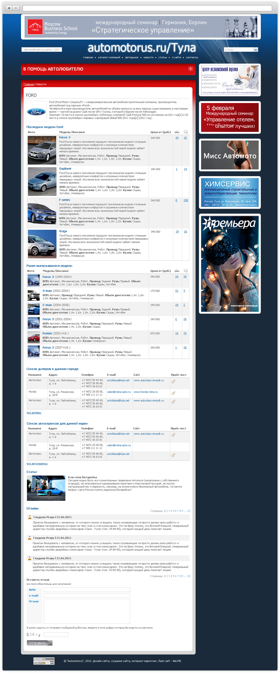The width and height of the screenshot is (280, 673).
Task: Click third review's user avatar icon
Action: coord(29,558)
